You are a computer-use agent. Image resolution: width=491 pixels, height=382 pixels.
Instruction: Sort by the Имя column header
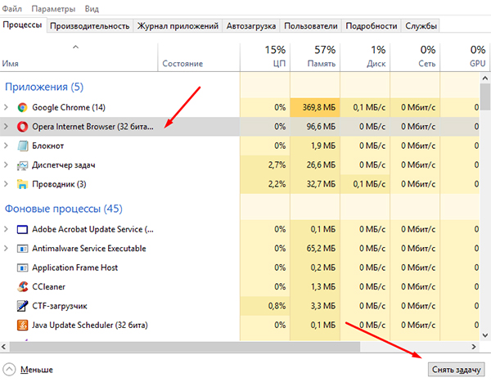pyautogui.click(x=79, y=57)
